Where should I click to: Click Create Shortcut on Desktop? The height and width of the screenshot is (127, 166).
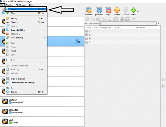click(x=22, y=83)
